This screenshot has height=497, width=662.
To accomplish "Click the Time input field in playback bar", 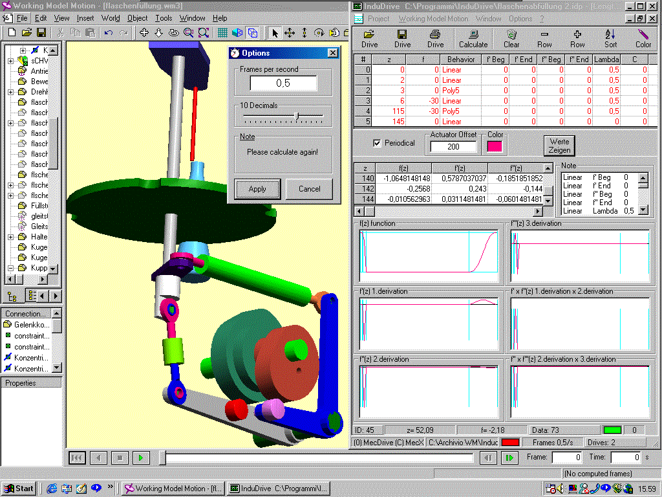I will tap(626, 458).
